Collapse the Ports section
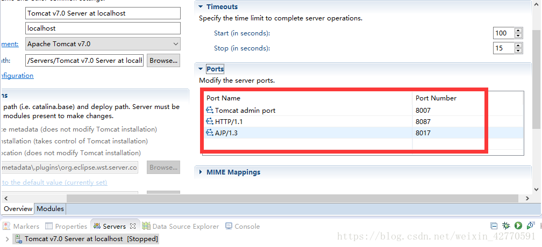The height and width of the screenshot is (247, 542). pos(200,69)
